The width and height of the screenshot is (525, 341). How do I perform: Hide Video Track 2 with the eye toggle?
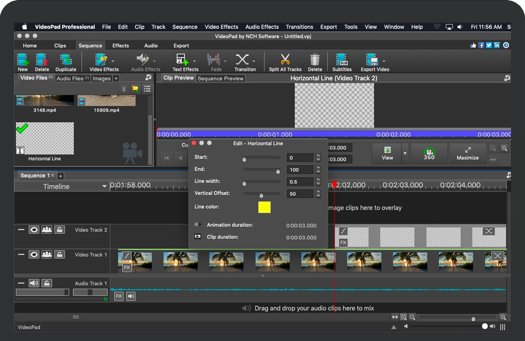click(33, 229)
